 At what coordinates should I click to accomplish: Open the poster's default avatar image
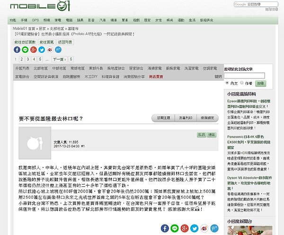[35, 143]
